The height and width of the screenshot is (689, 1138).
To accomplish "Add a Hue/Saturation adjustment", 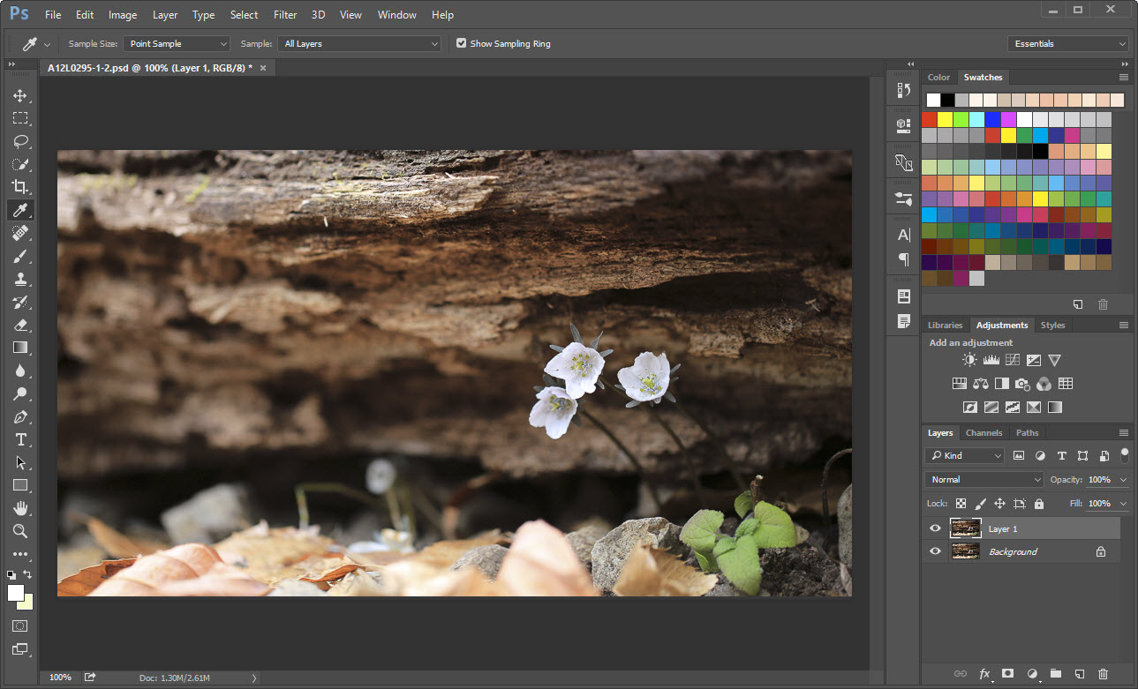I will pos(960,384).
